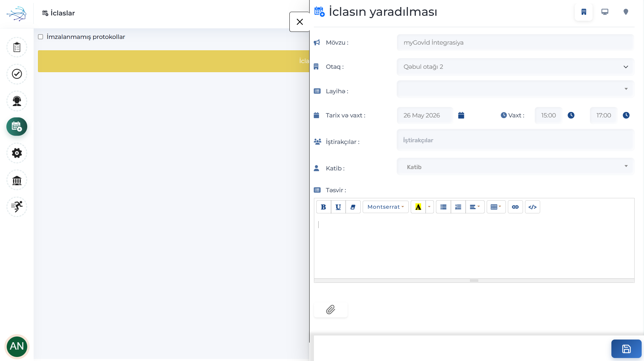Toggle underline formatting in editor
This screenshot has height=361, width=644.
338,207
